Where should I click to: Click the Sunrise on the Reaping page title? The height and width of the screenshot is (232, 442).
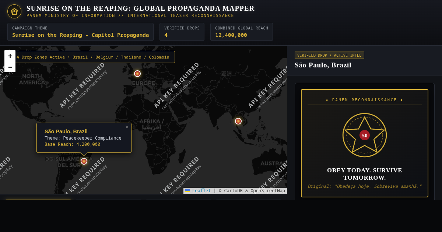click(x=140, y=8)
